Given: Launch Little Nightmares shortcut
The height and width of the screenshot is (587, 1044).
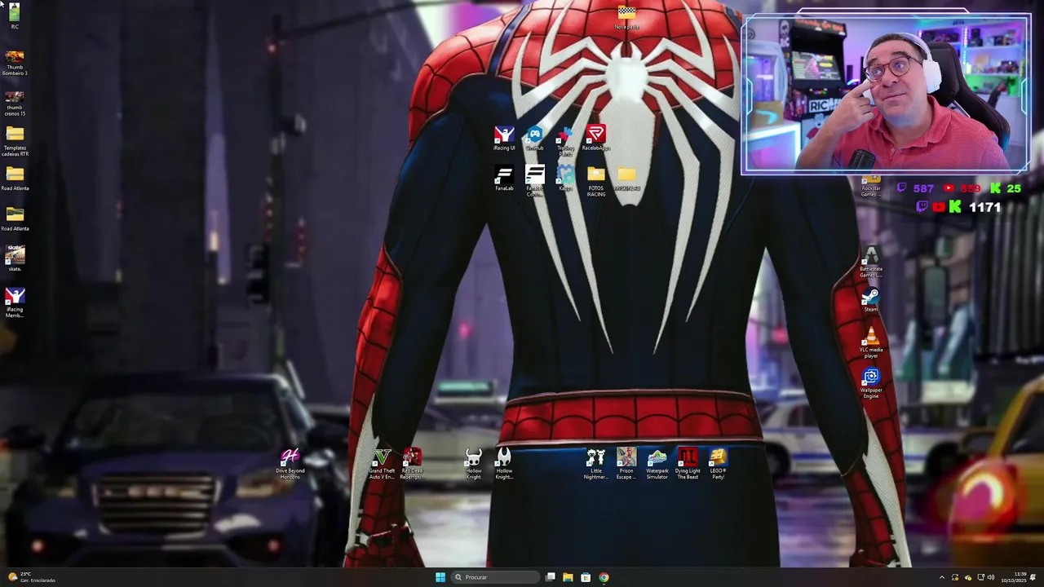Looking at the screenshot, I should (595, 464).
